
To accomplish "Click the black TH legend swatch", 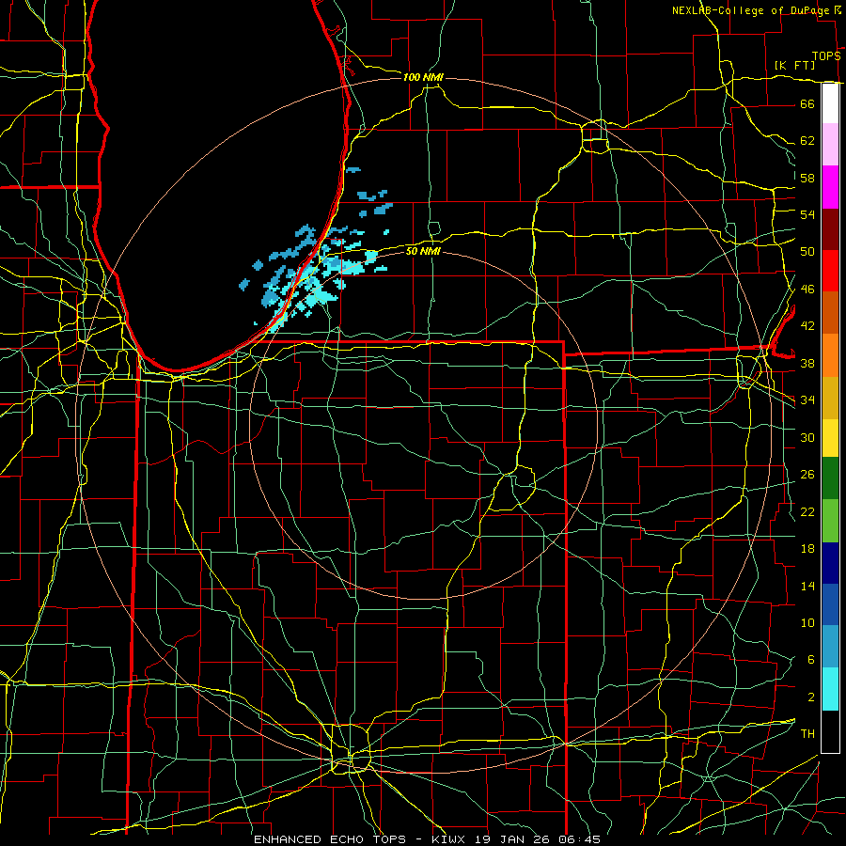I will pyautogui.click(x=830, y=731).
